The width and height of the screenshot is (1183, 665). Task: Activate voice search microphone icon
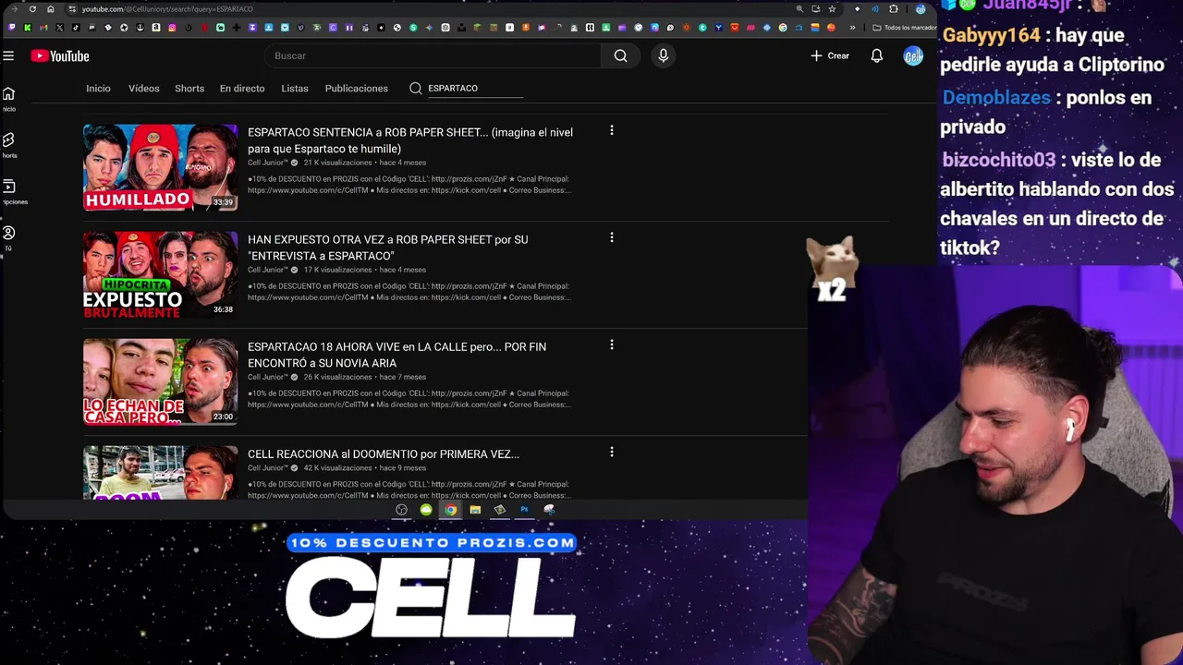[663, 55]
